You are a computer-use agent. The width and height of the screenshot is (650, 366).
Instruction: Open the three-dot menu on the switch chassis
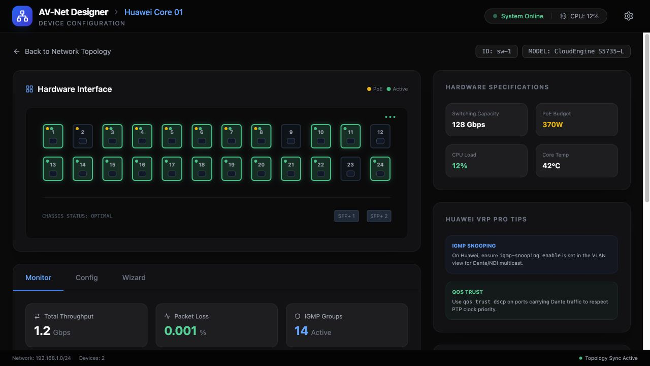pos(390,117)
